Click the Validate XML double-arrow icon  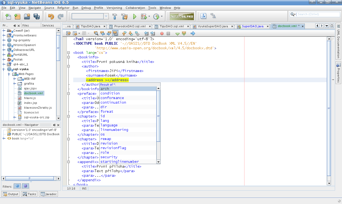click(184, 33)
